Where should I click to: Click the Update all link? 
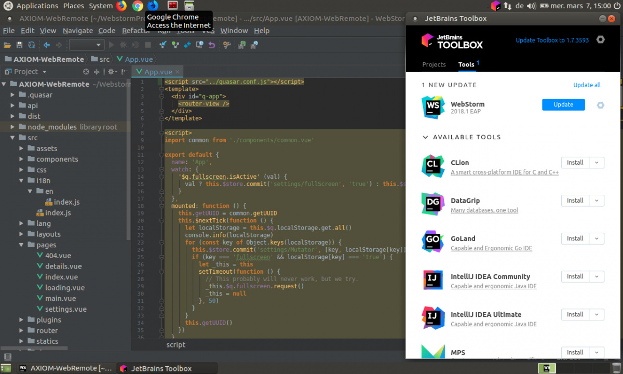coord(587,85)
